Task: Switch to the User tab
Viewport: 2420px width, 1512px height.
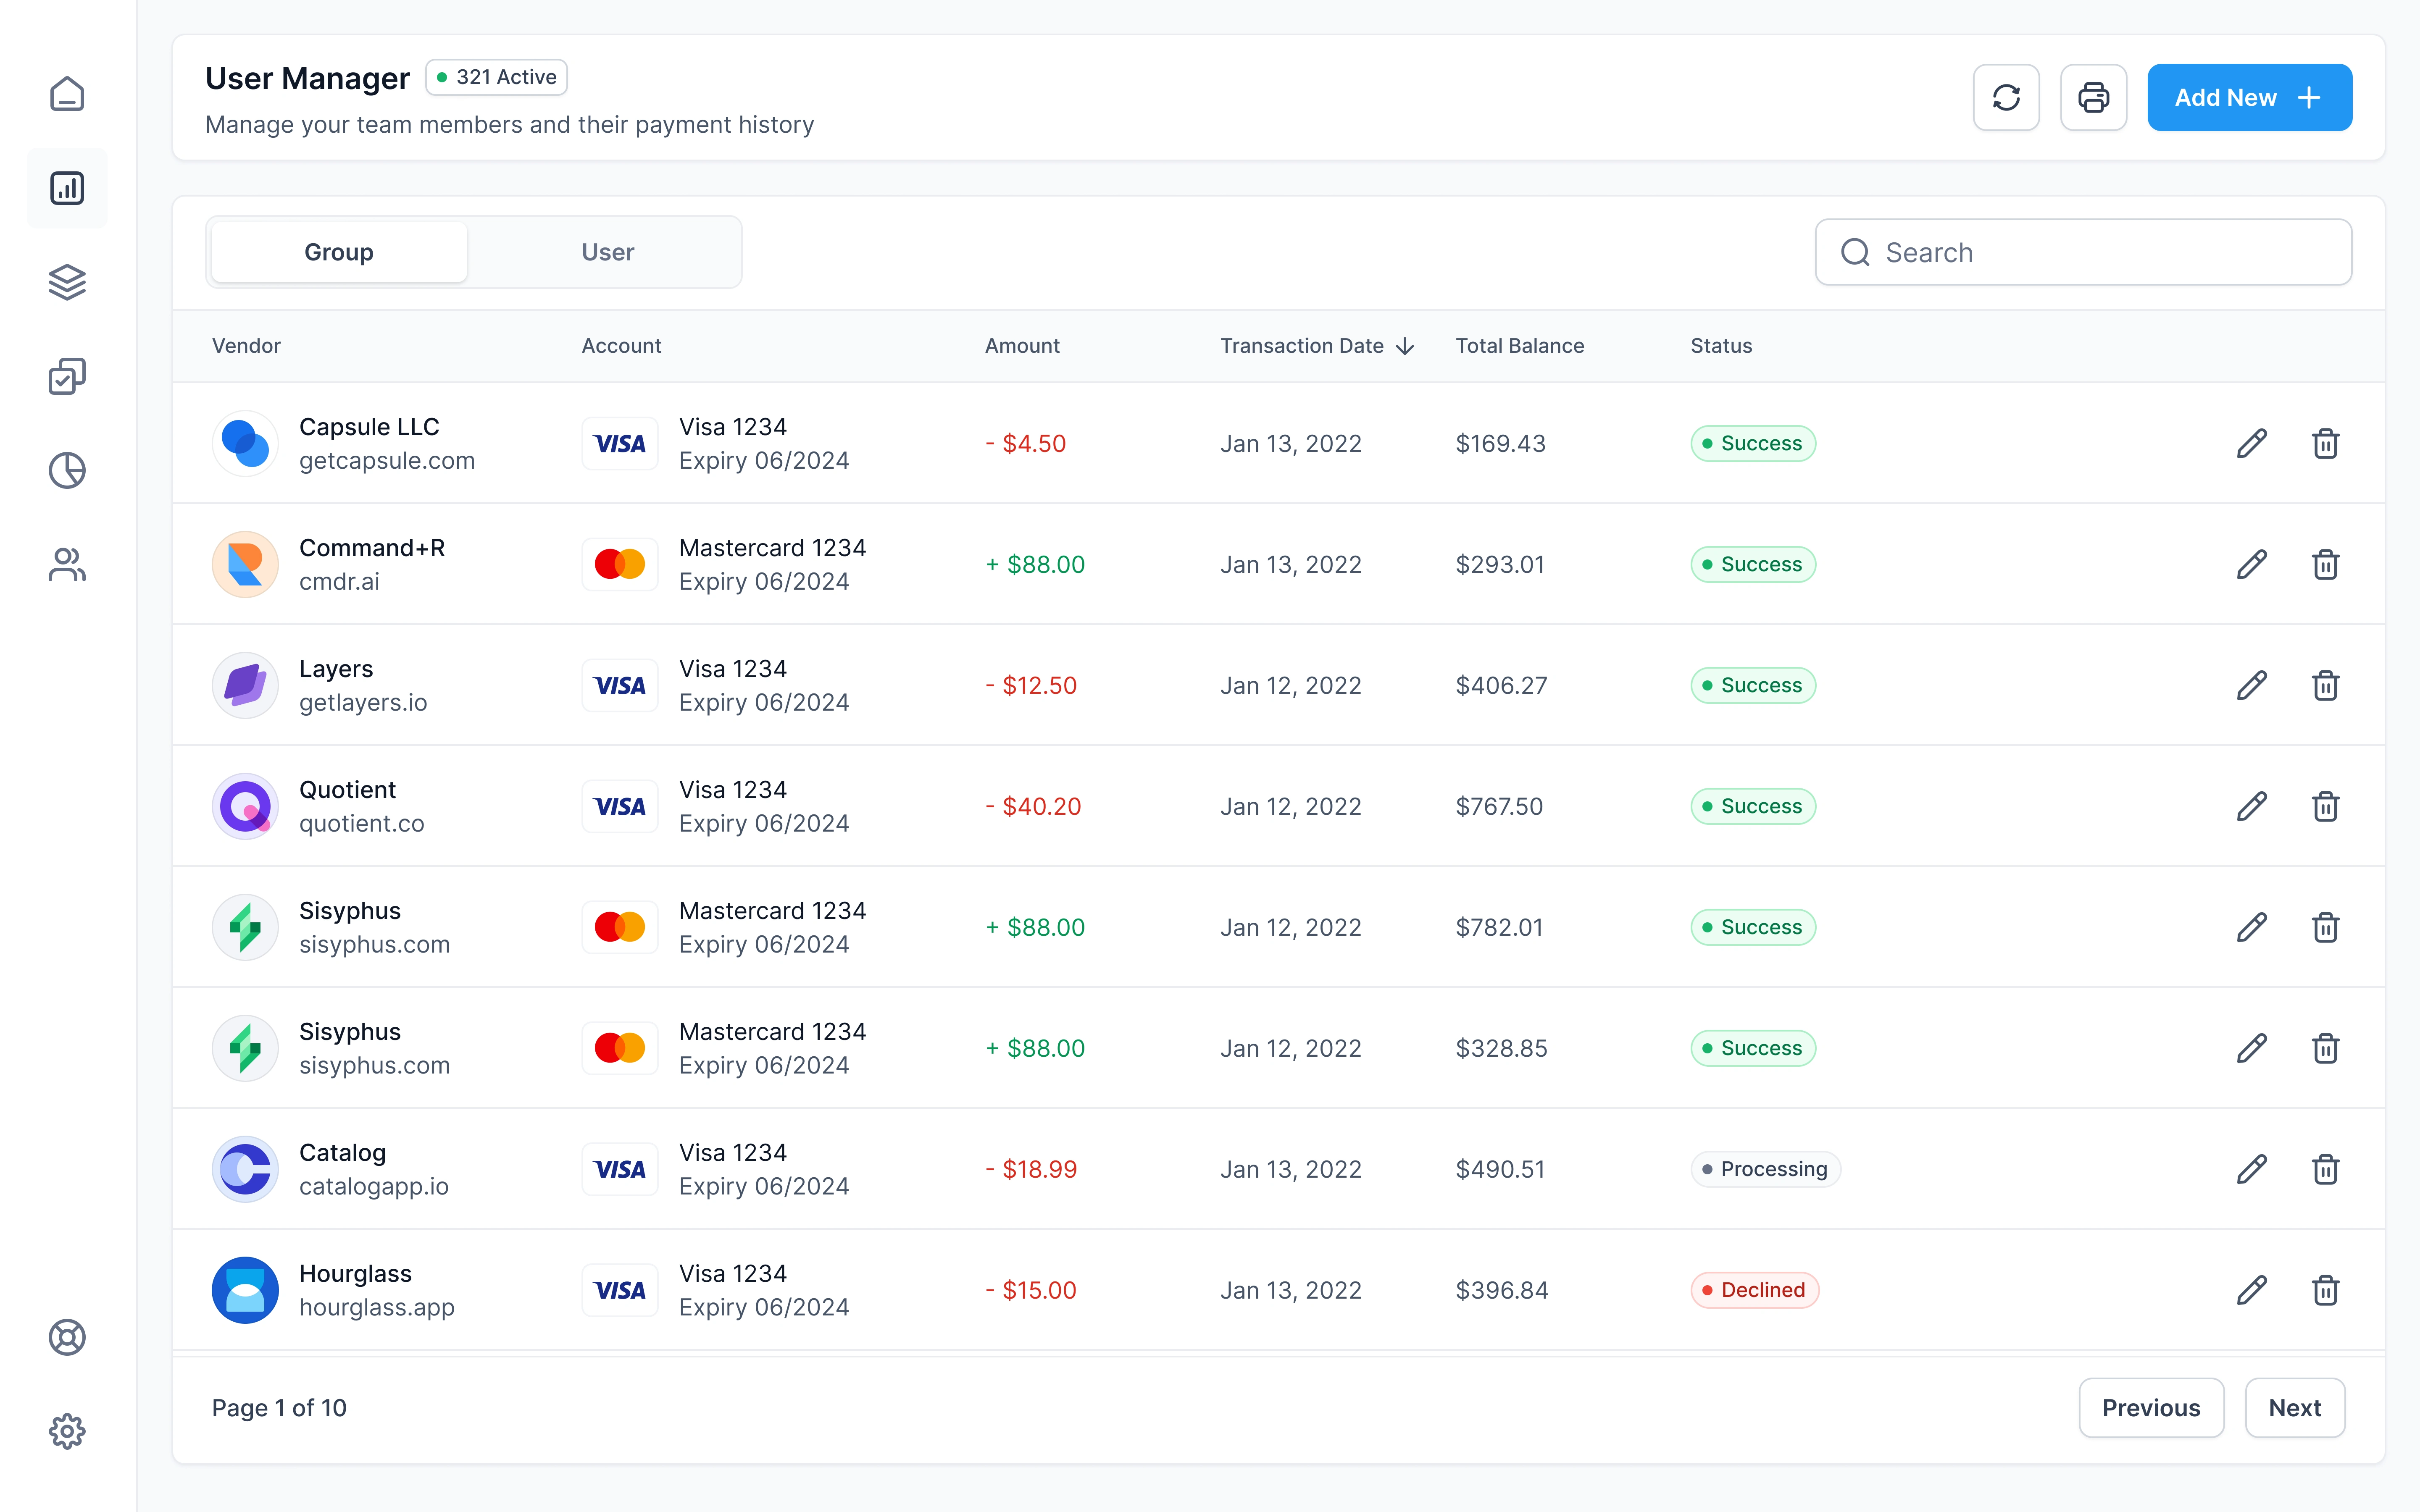Action: pos(607,252)
